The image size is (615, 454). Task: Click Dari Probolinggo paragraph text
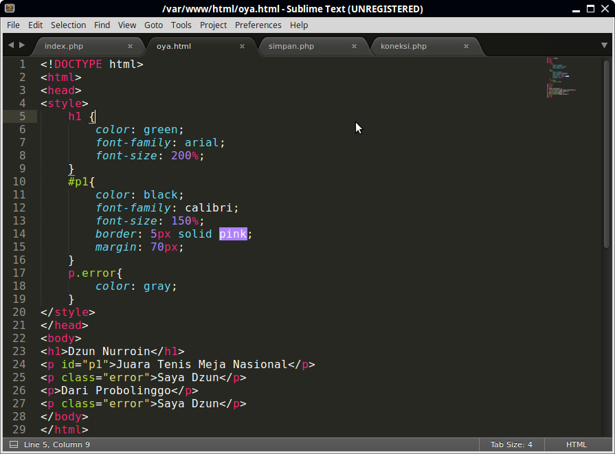click(115, 391)
